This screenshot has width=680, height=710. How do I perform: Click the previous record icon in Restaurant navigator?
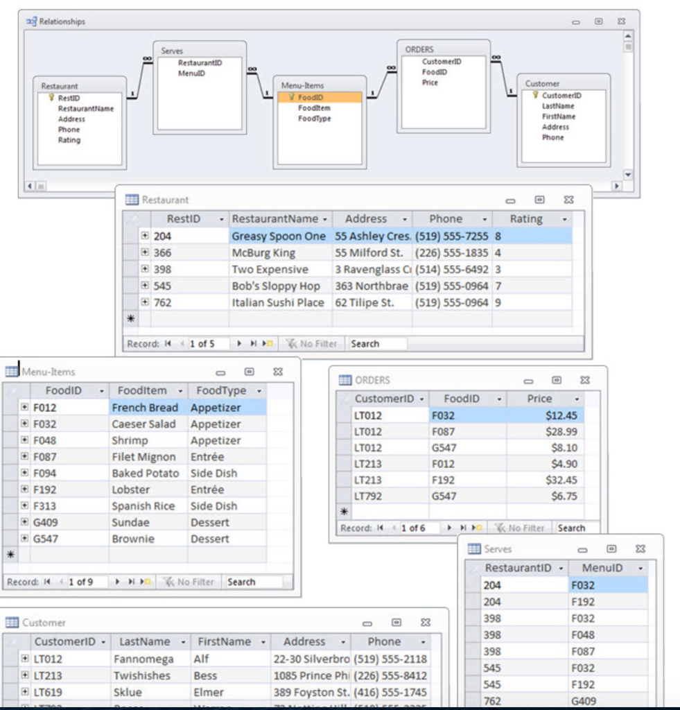[x=180, y=344]
